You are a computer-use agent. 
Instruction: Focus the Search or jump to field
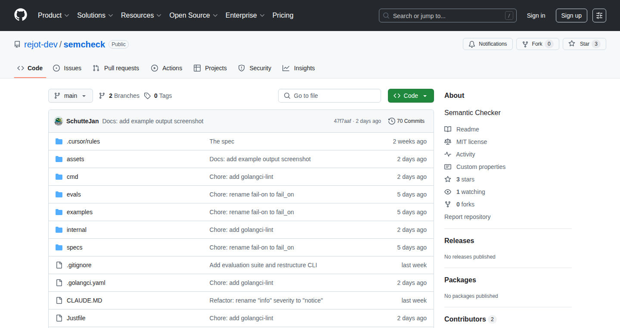click(x=448, y=16)
